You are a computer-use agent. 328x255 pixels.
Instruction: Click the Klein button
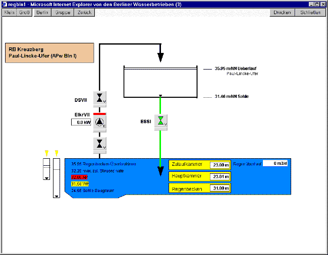(x=10, y=13)
